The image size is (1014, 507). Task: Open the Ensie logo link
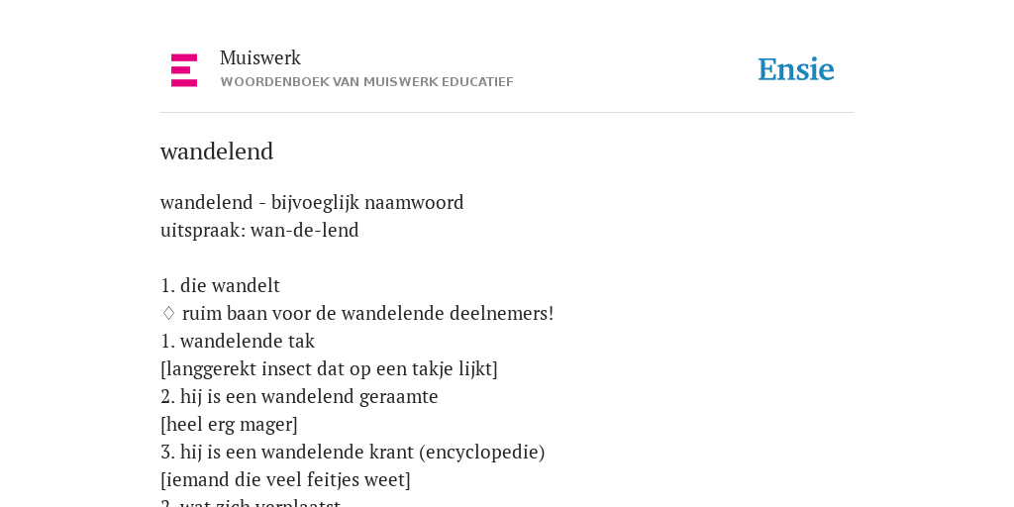[796, 69]
